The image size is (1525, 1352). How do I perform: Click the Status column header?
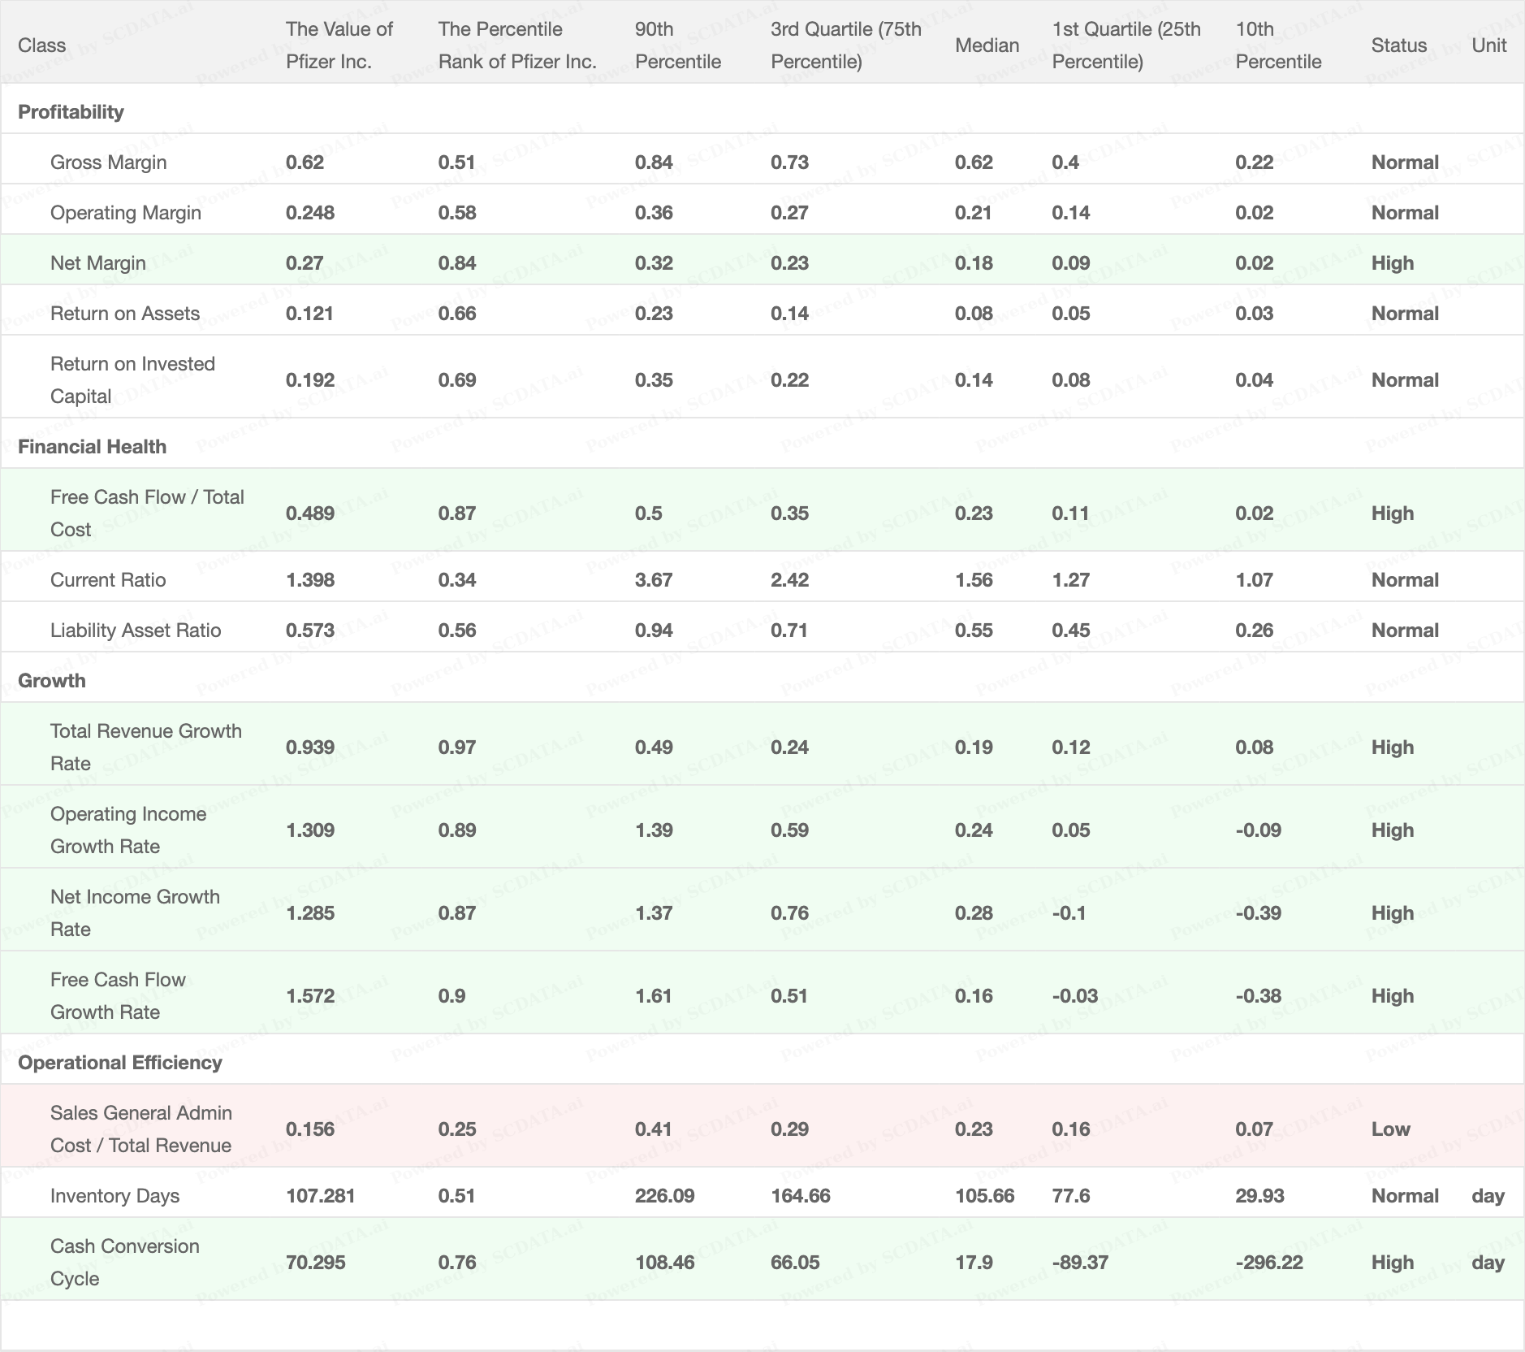tap(1398, 45)
